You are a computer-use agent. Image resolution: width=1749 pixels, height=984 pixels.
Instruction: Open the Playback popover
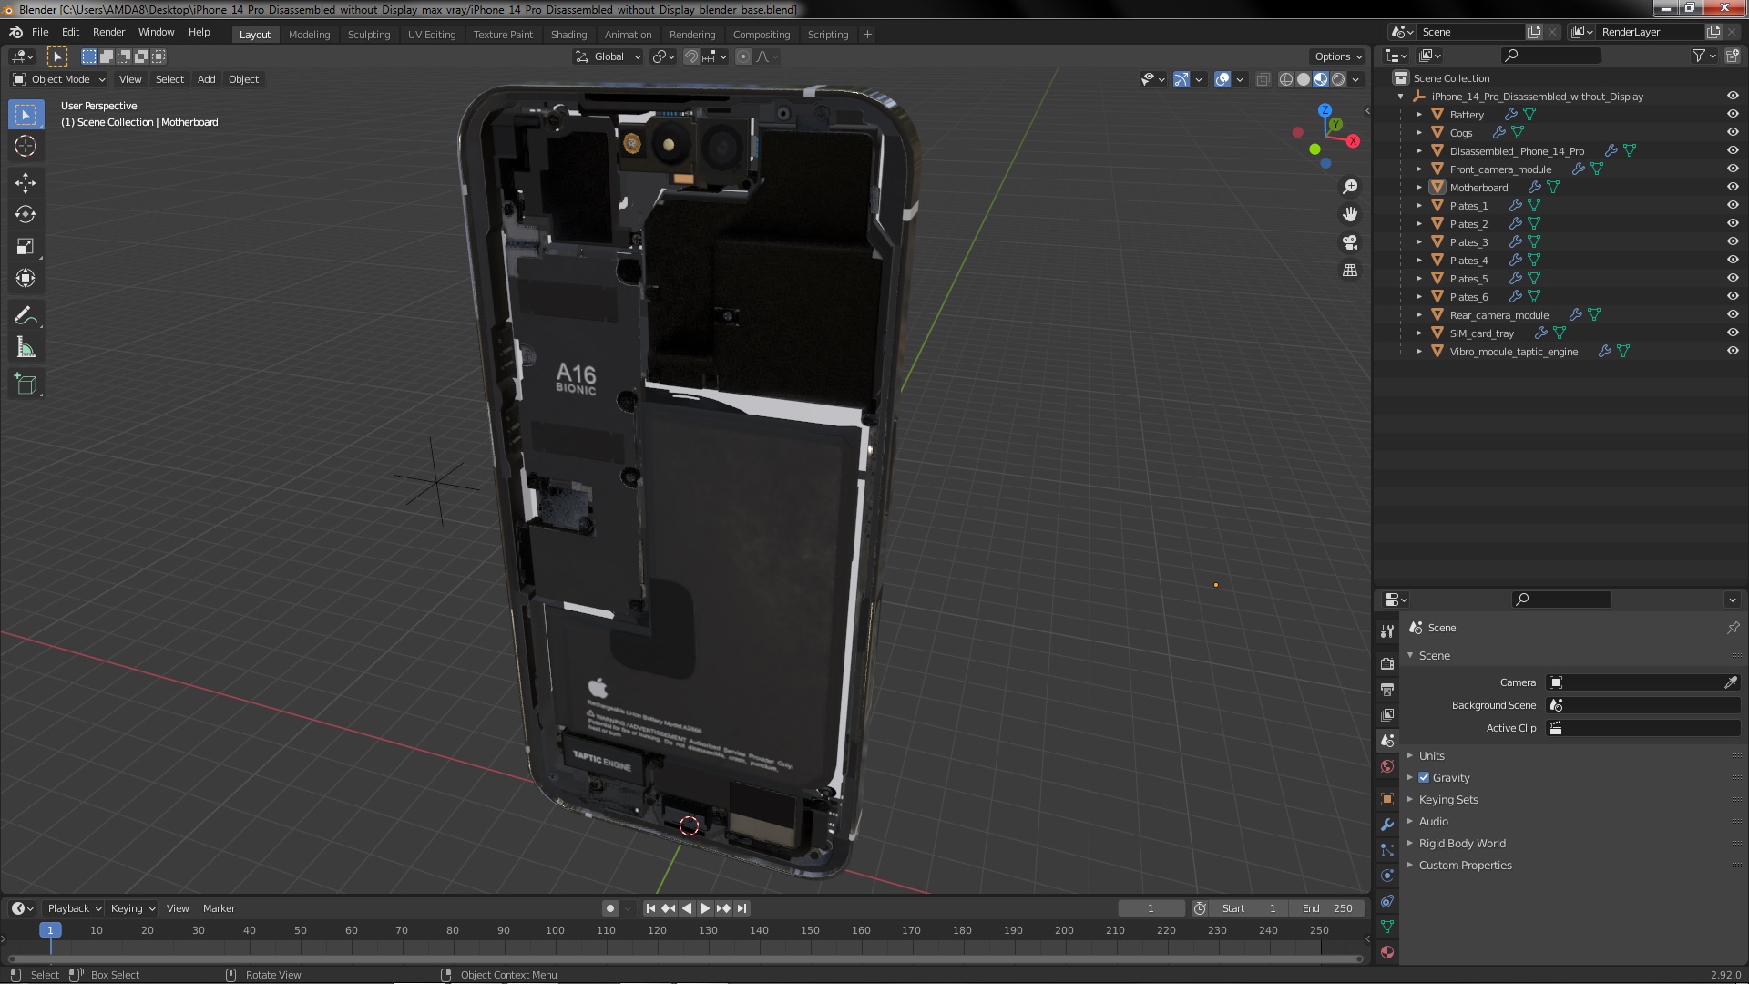[x=74, y=908]
